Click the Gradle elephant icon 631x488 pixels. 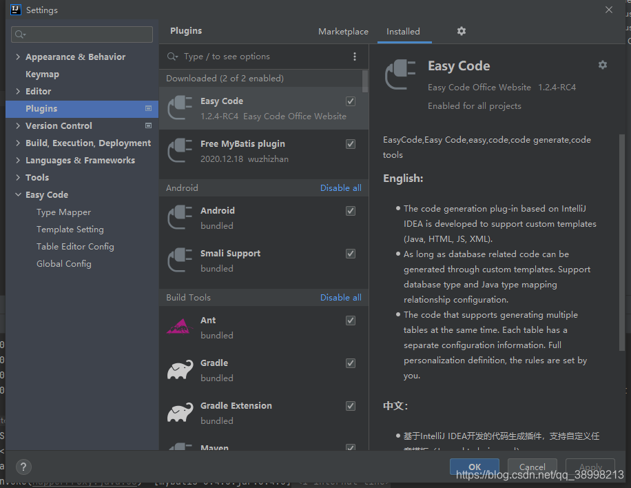(x=180, y=369)
